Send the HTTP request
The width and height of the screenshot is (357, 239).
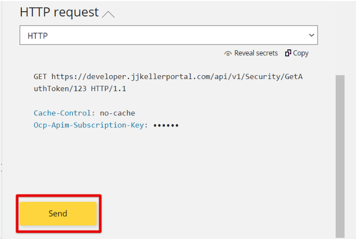[58, 213]
